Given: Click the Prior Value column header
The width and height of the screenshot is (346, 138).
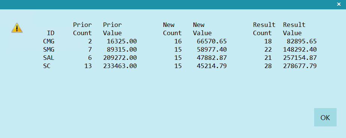Looking at the screenshot, I should 112,29.
